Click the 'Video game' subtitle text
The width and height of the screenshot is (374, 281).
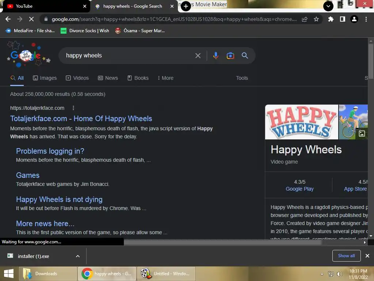coord(284,162)
